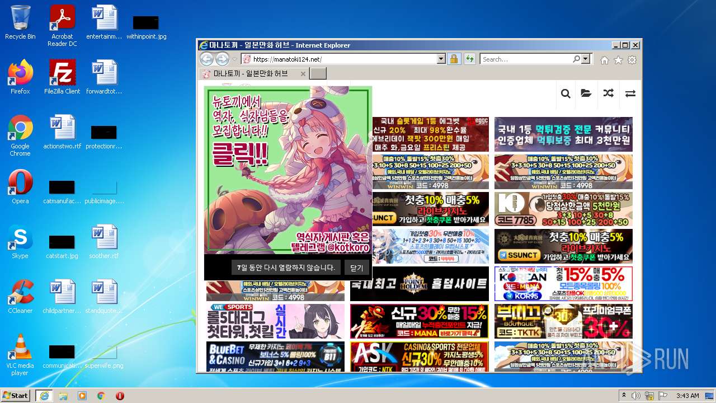Select the 마나토끼 browser tab
The image size is (716, 403).
click(x=253, y=73)
